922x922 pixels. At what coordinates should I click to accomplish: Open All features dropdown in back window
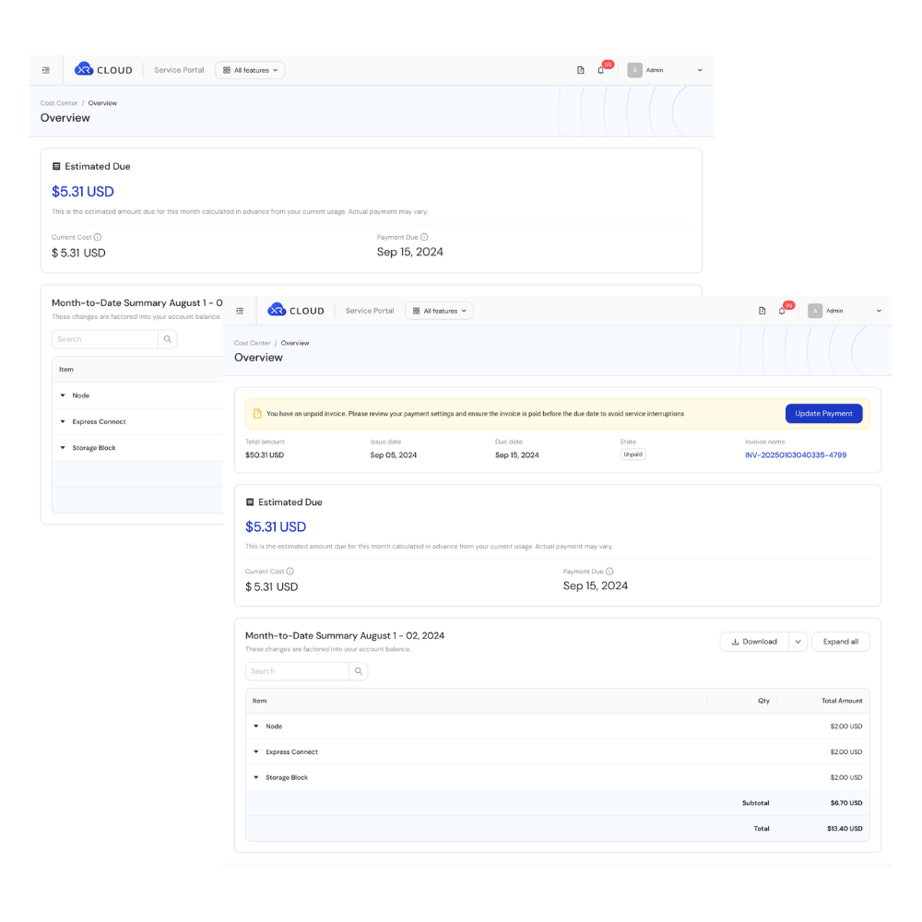[x=250, y=70]
